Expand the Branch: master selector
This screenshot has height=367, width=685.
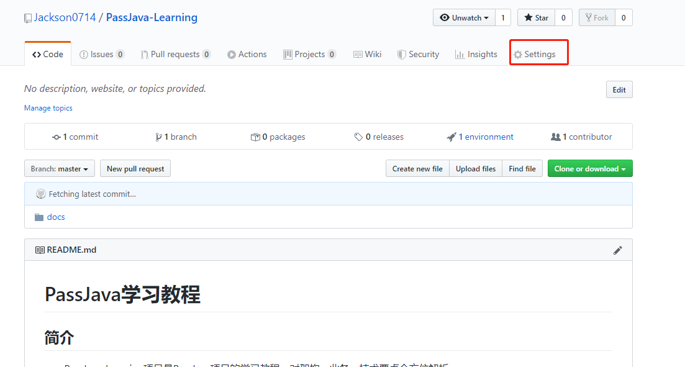[x=59, y=168]
